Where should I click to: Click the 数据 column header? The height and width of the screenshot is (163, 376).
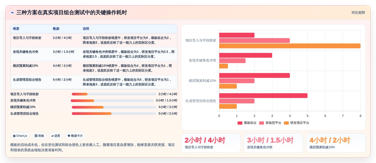pyautogui.click(x=56, y=29)
